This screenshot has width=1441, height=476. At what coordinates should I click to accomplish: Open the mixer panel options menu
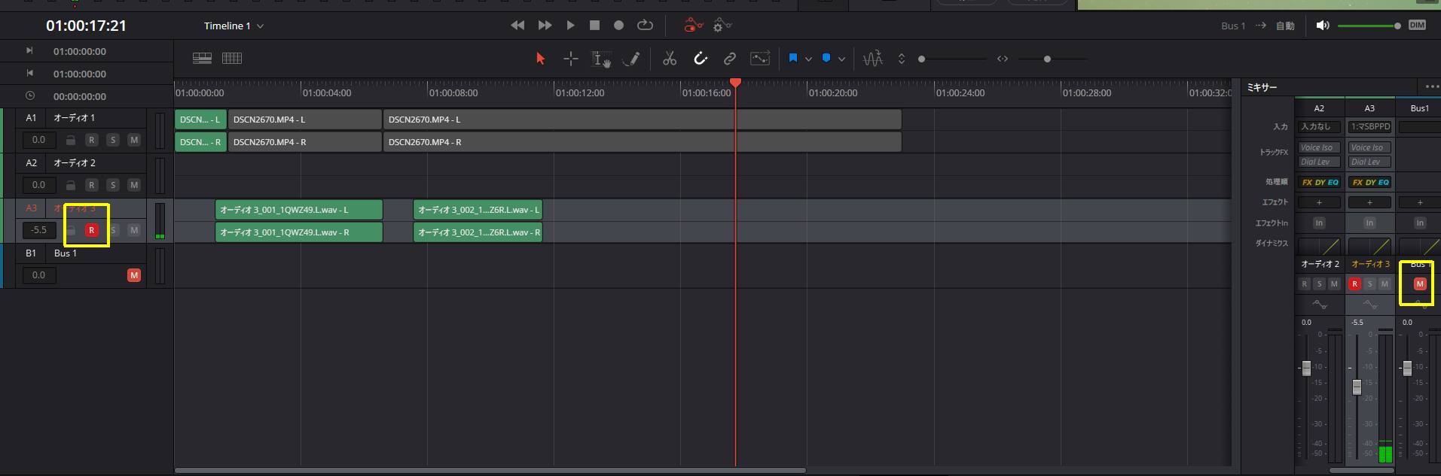[x=1430, y=87]
